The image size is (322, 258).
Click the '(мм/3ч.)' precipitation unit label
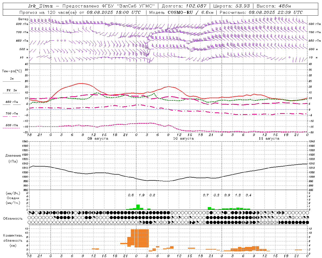click(13, 193)
